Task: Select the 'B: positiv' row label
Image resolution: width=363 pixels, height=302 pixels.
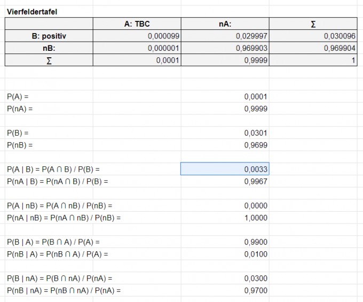Action: pyautogui.click(x=49, y=36)
